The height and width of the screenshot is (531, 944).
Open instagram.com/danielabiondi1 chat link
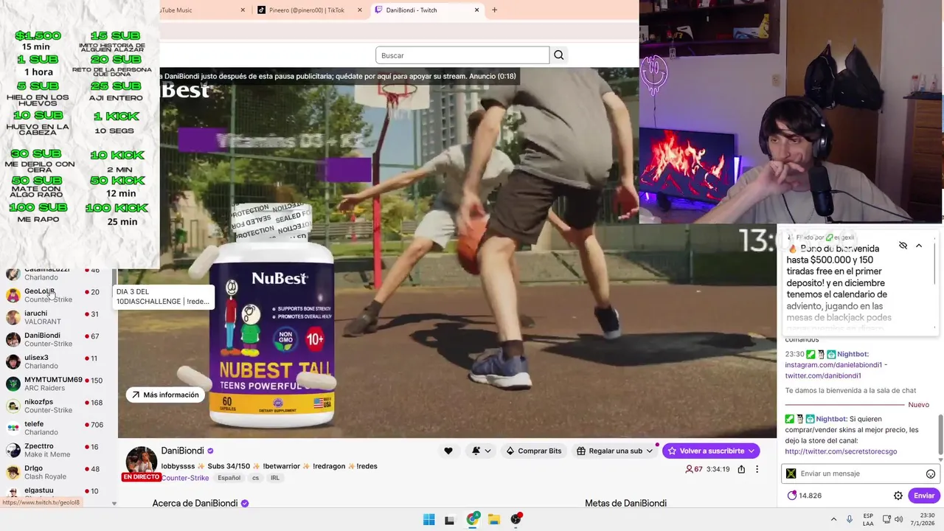tap(833, 365)
